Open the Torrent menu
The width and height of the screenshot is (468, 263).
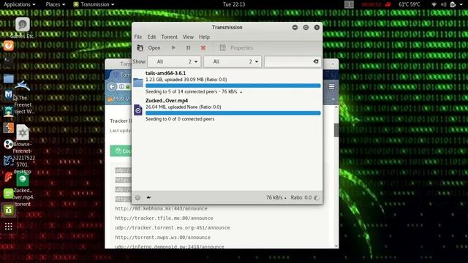[x=169, y=37]
